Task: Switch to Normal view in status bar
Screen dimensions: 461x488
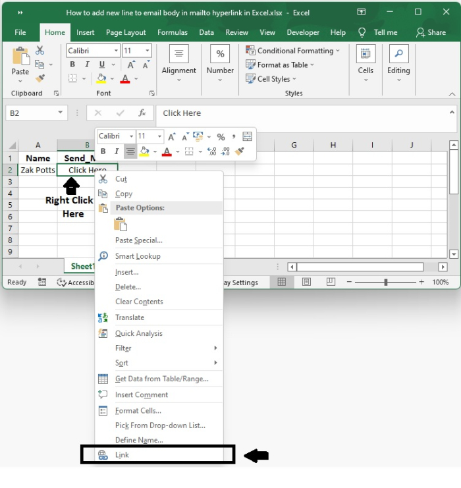Action: (281, 282)
